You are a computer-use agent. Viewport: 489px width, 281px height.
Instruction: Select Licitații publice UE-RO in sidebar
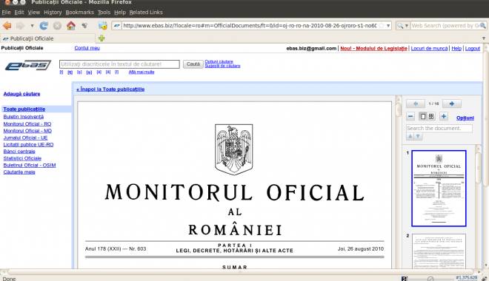[28, 144]
